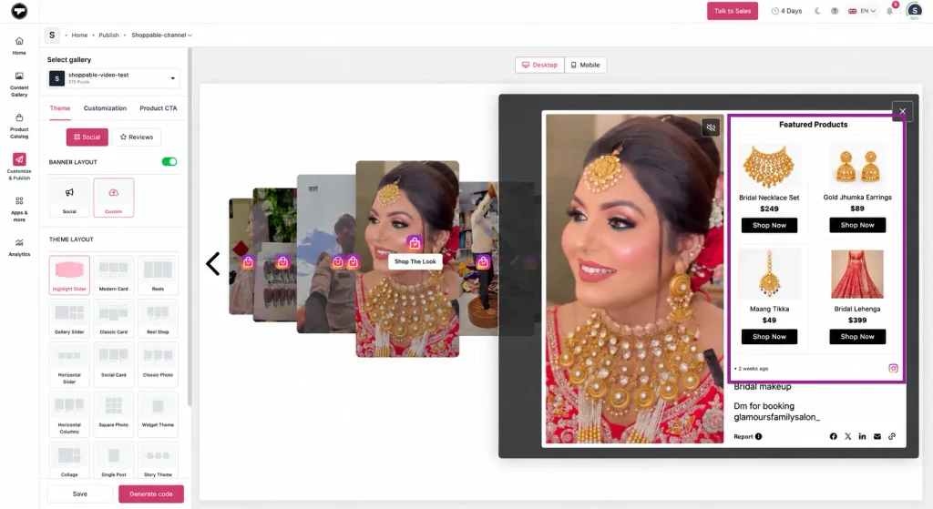
Task: Share post on X
Action: [848, 436]
